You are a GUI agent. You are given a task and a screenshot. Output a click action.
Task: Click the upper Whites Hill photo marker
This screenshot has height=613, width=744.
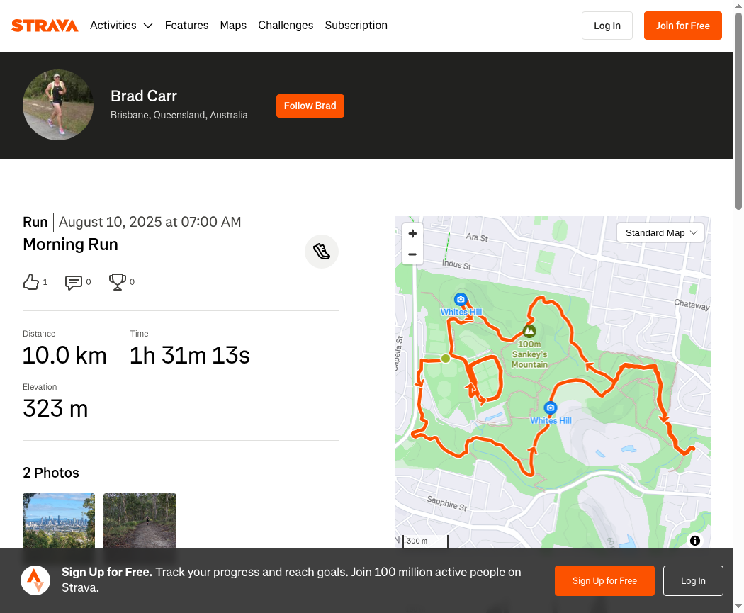pyautogui.click(x=461, y=299)
